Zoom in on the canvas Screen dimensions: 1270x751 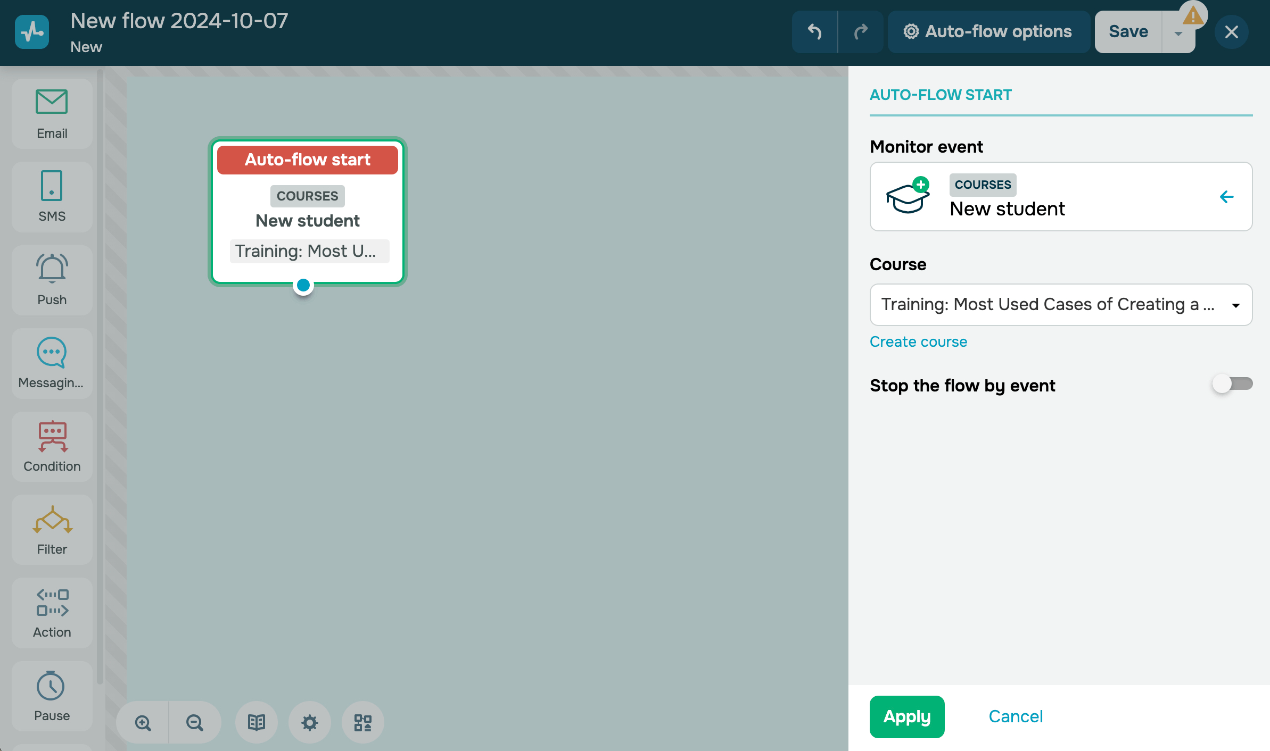point(143,722)
